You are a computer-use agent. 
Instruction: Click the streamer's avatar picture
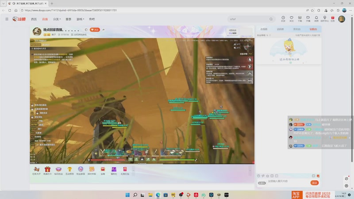click(37, 31)
